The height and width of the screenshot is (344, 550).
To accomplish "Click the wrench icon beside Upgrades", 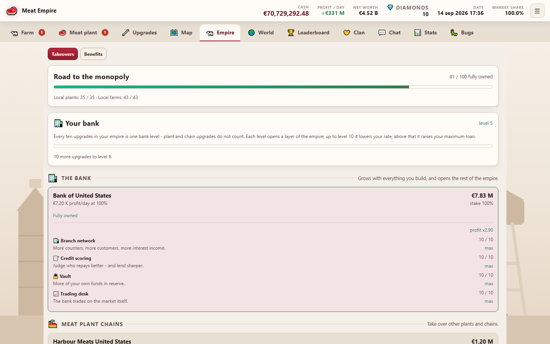I will 126,33.
